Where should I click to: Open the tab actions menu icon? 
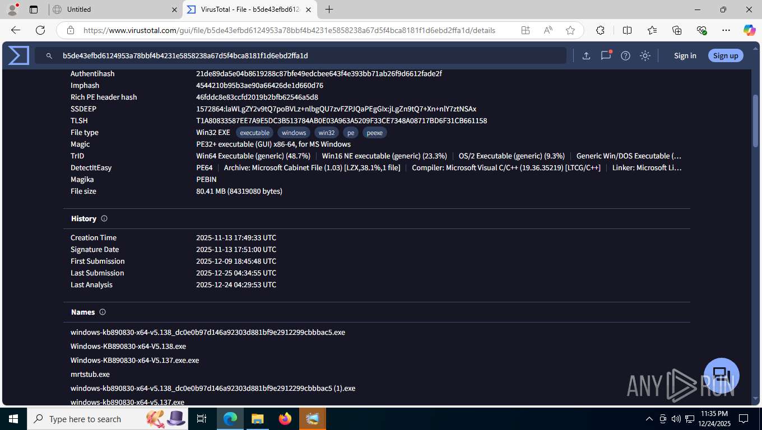34,10
